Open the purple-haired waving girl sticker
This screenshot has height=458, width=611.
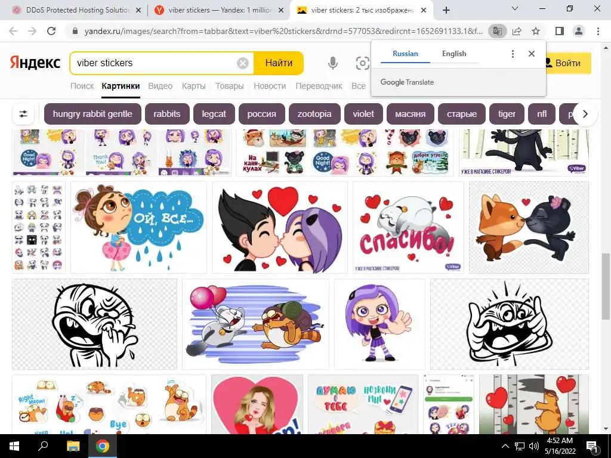pos(379,324)
